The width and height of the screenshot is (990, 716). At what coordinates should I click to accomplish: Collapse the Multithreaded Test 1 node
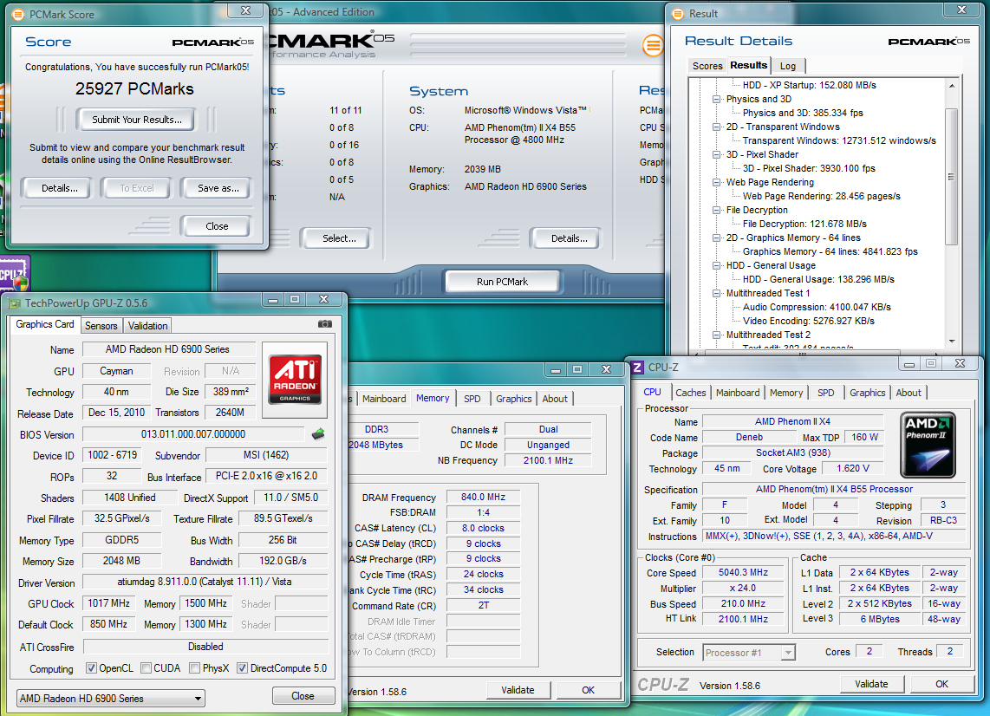click(x=717, y=294)
